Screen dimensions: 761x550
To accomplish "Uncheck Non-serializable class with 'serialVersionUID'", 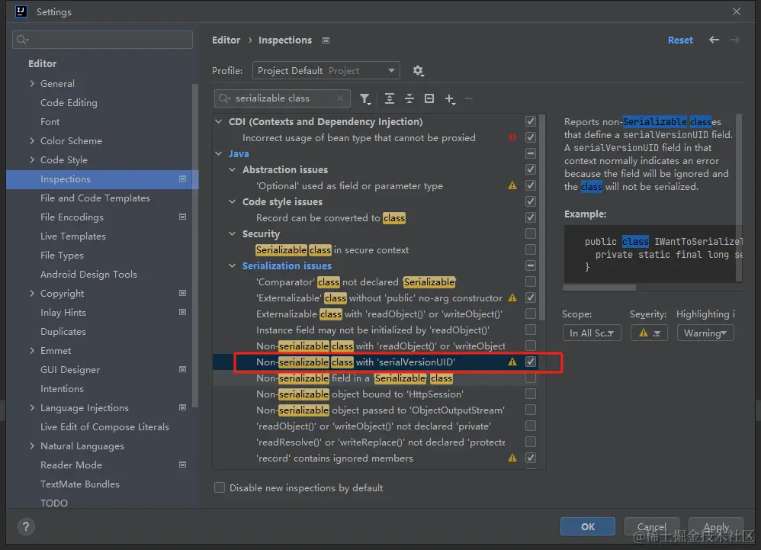I will click(x=531, y=362).
